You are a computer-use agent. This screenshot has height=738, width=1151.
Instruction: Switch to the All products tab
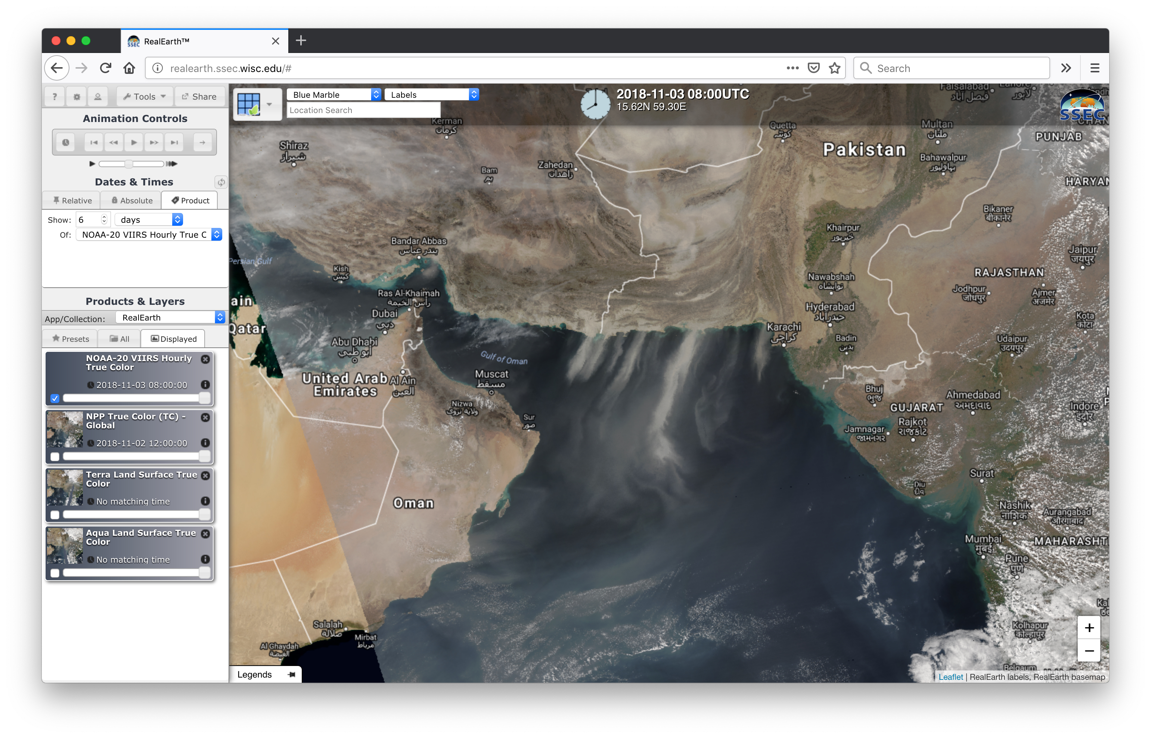(x=120, y=339)
